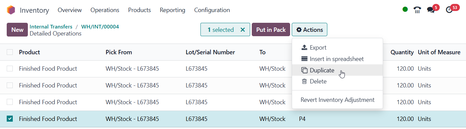This screenshot has height=129, width=466.
Task: Uncheck the selected P4 row checkbox
Action: click(x=10, y=119)
